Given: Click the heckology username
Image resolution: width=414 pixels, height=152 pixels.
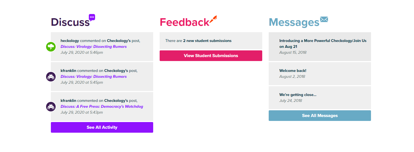Looking at the screenshot, I should 70,41.
